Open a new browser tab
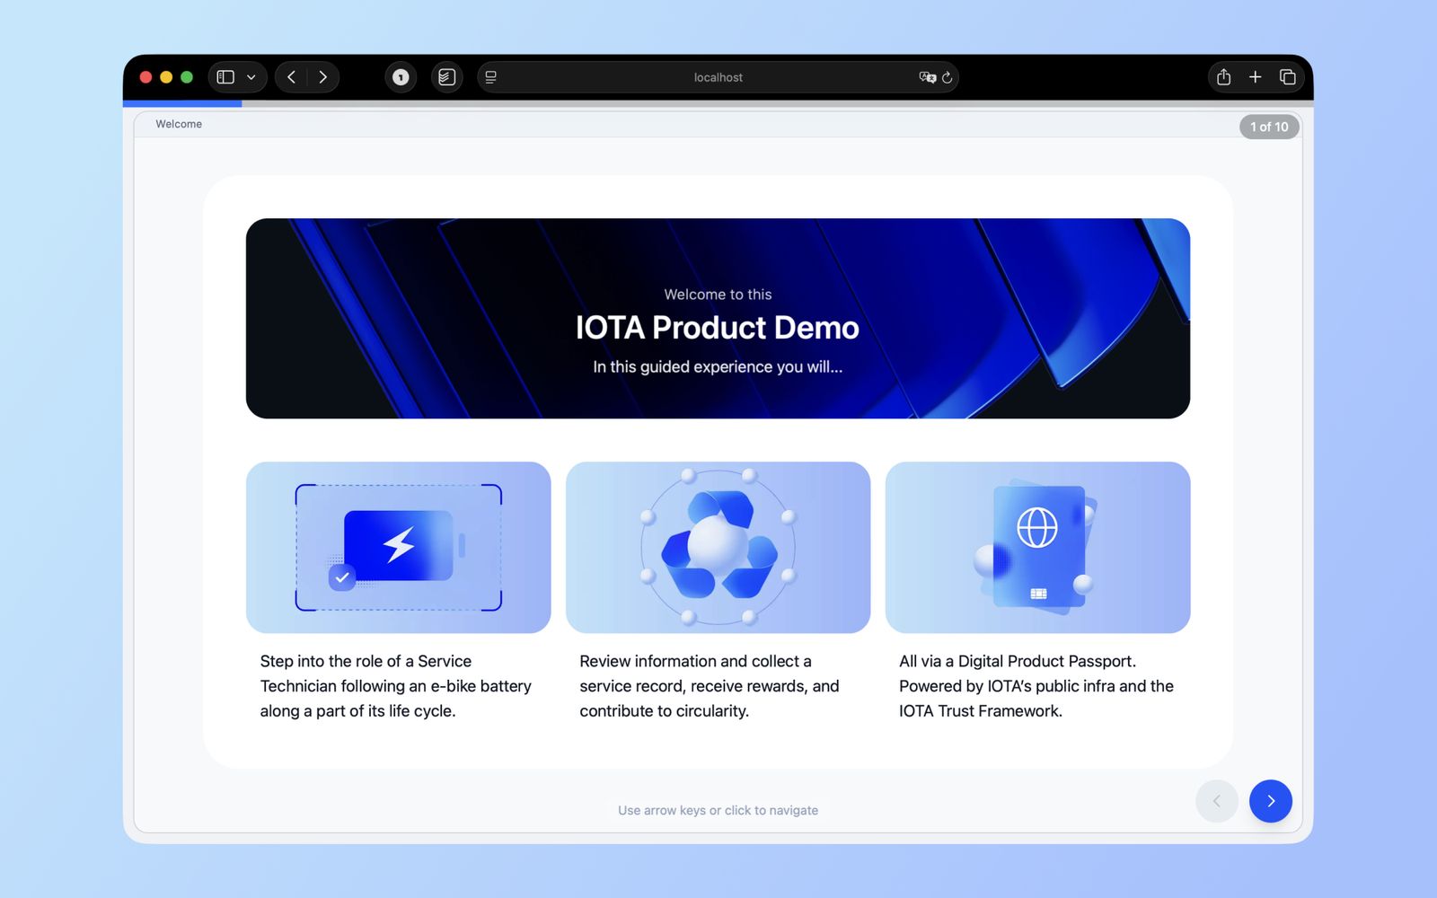 1255,77
